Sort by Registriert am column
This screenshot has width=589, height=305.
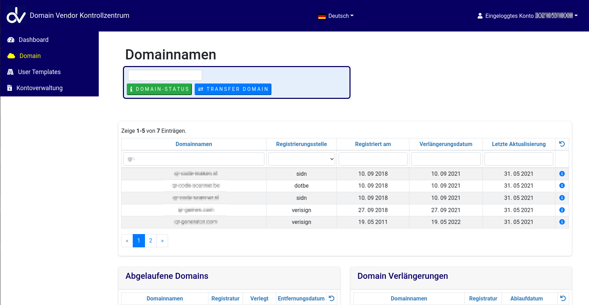[x=373, y=144]
